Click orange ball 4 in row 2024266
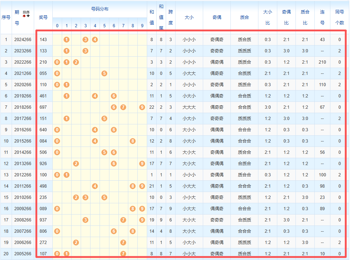This screenshot has height=260, width=350. 95,40
